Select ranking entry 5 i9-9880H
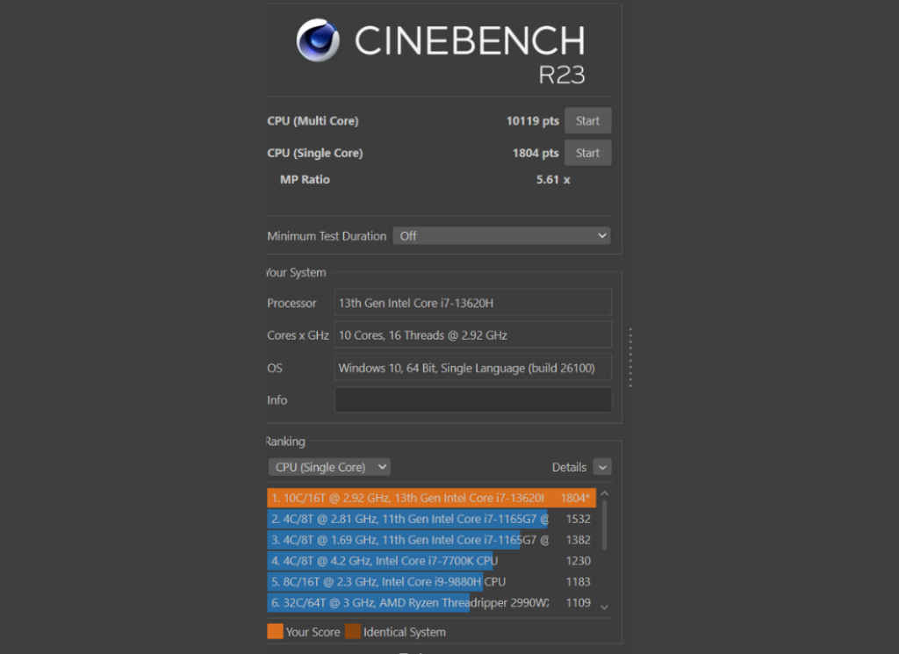The width and height of the screenshot is (899, 654). (x=431, y=582)
